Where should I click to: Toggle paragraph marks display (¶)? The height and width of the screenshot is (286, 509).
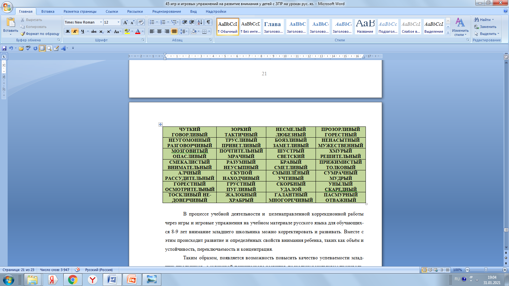click(x=208, y=22)
